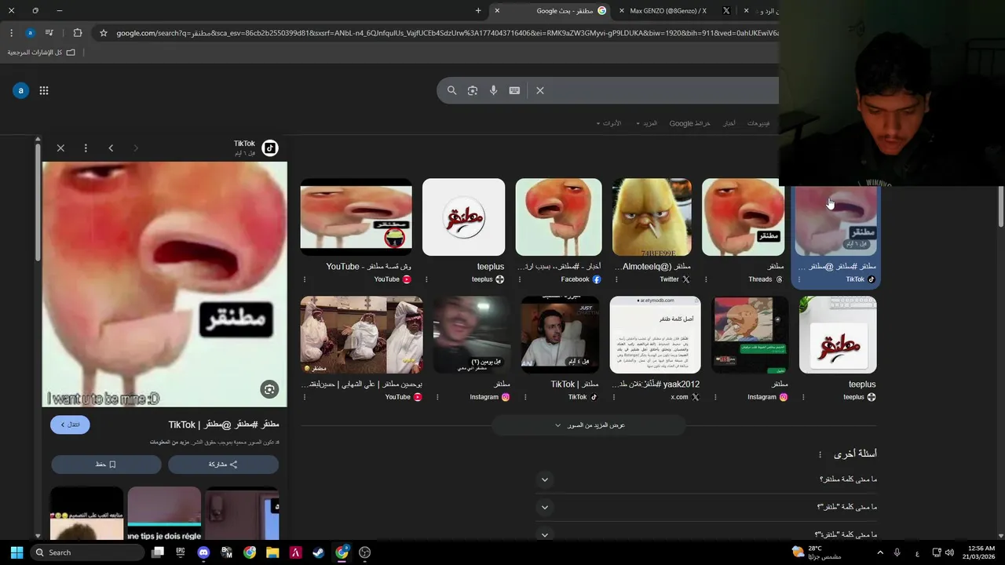The image size is (1005, 565).
Task: Search inside this image with Lens icon on preview
Action: 269,389
